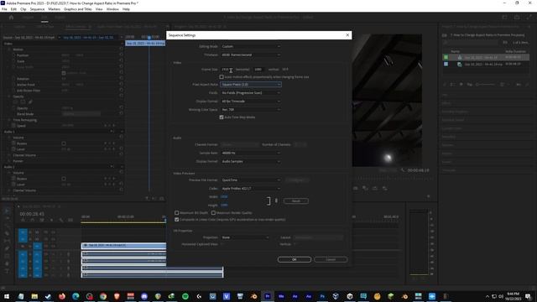This screenshot has height=302, width=537.
Task: Open the VR Projection dropdown
Action: point(245,237)
